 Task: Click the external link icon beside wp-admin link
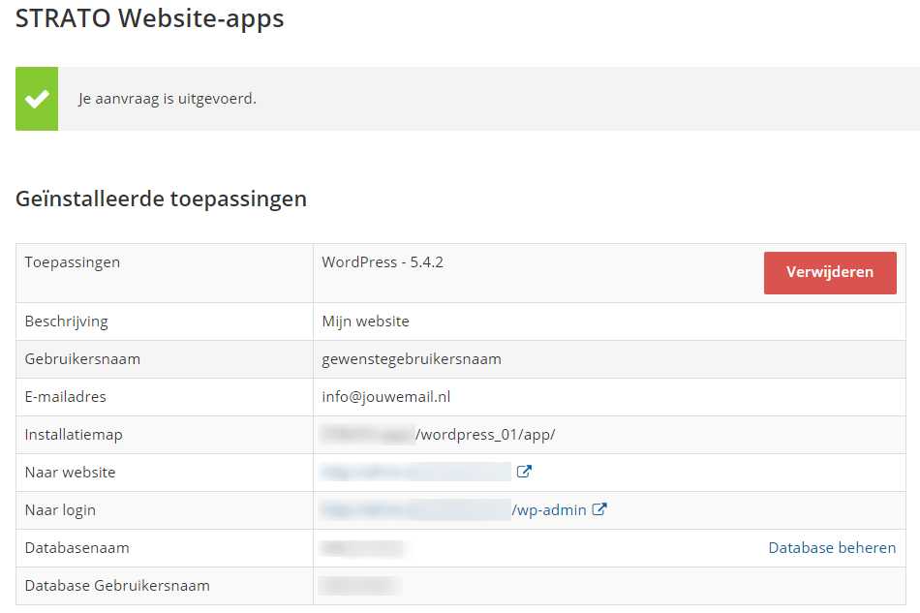(x=599, y=509)
